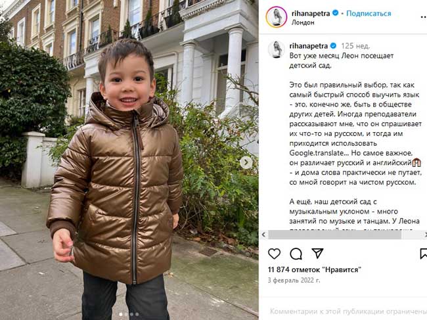Click carousel dot indicators under photo

(x=129, y=314)
